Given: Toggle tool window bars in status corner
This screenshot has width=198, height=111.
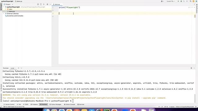Looking at the screenshot, I should [1, 107].
